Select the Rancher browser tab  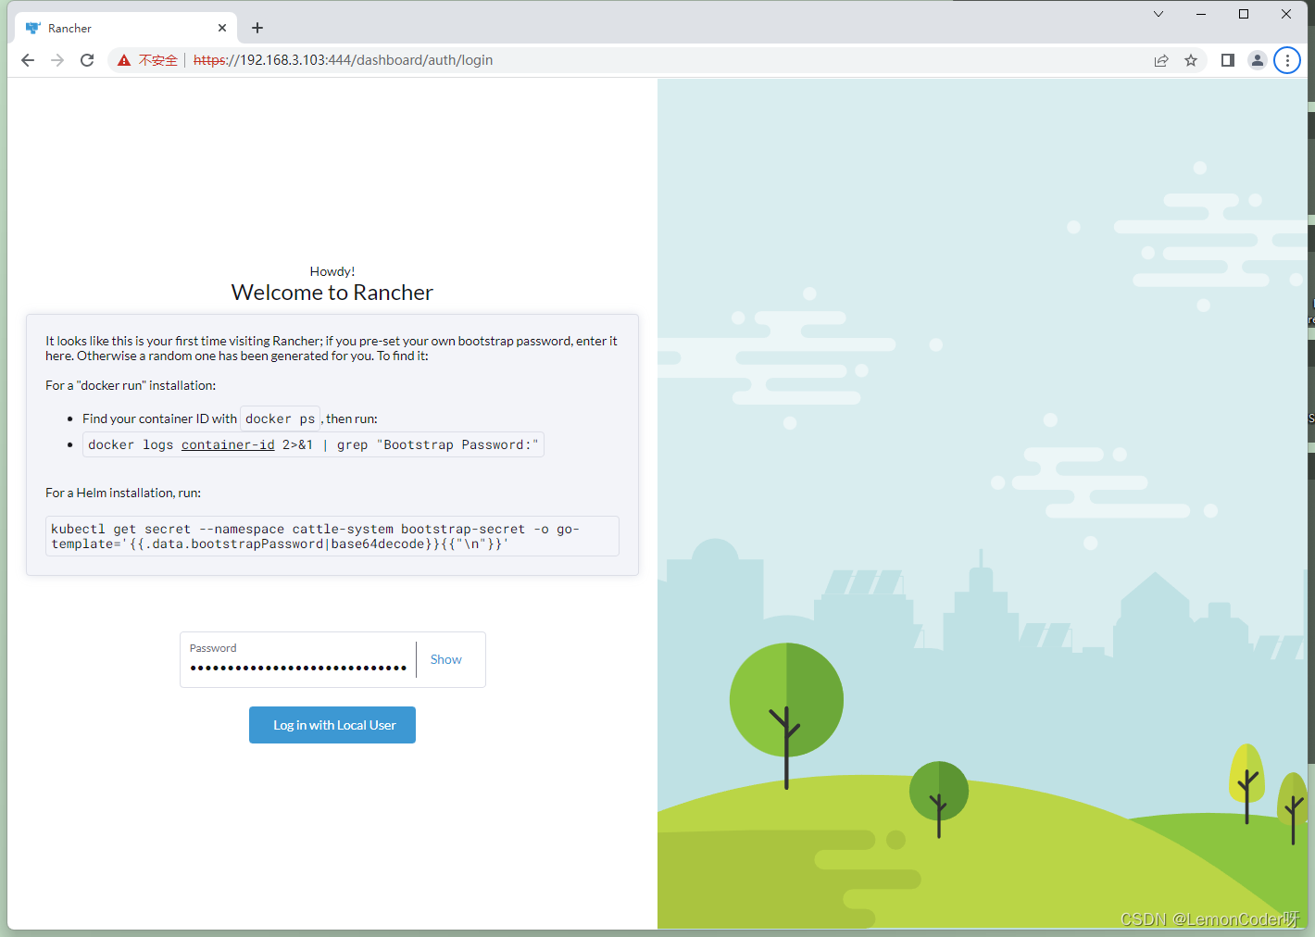pos(126,28)
